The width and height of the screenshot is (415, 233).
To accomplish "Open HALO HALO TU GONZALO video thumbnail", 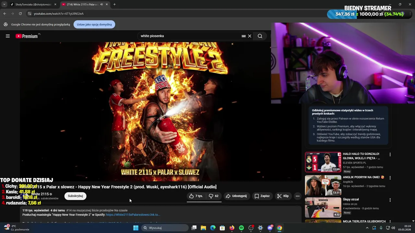I will [323, 162].
